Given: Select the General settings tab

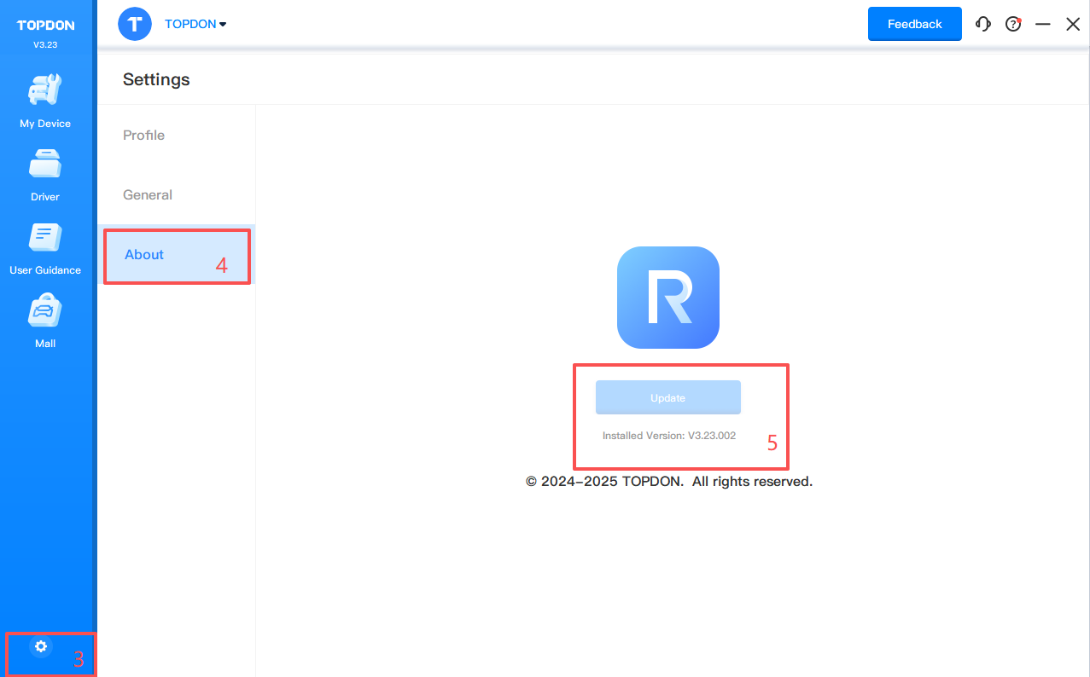Looking at the screenshot, I should click(x=148, y=194).
